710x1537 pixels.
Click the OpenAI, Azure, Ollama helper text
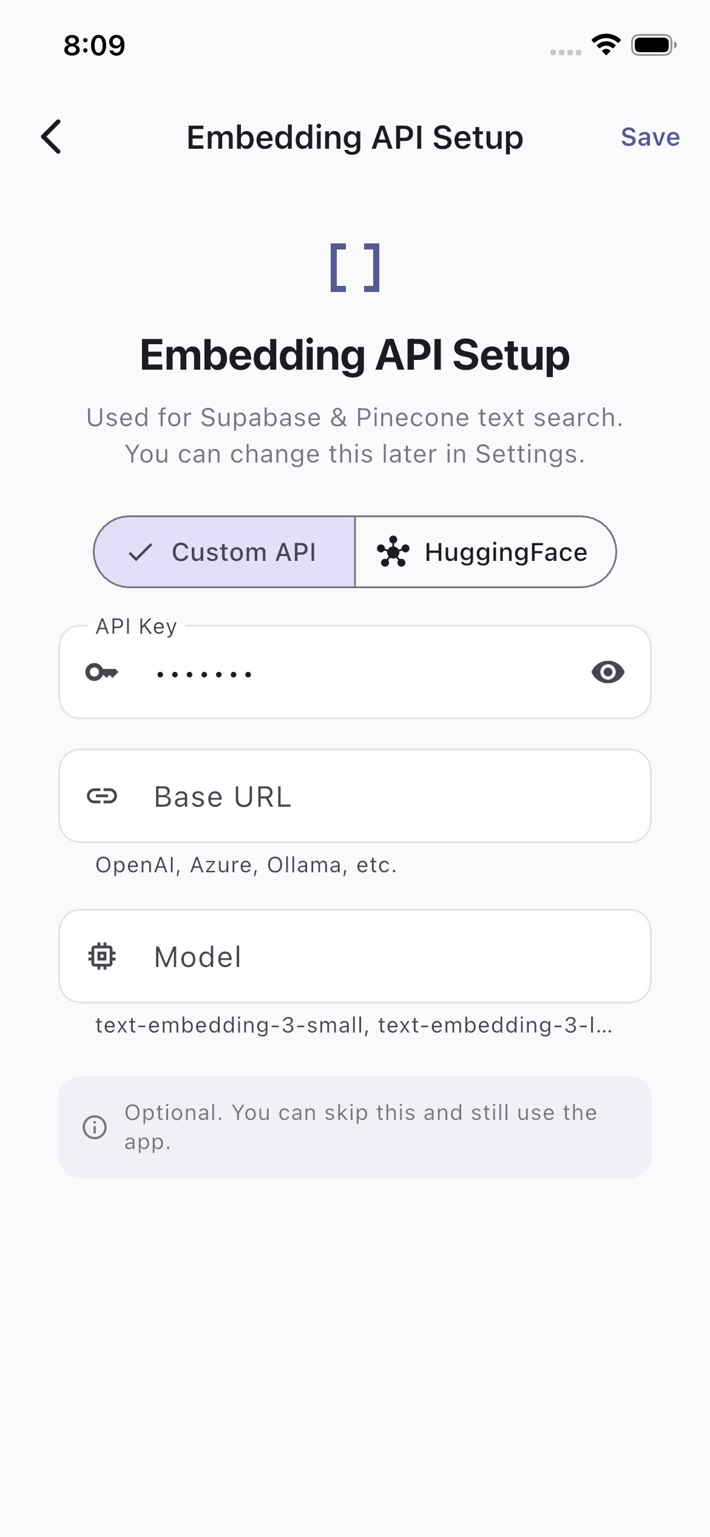(x=246, y=865)
